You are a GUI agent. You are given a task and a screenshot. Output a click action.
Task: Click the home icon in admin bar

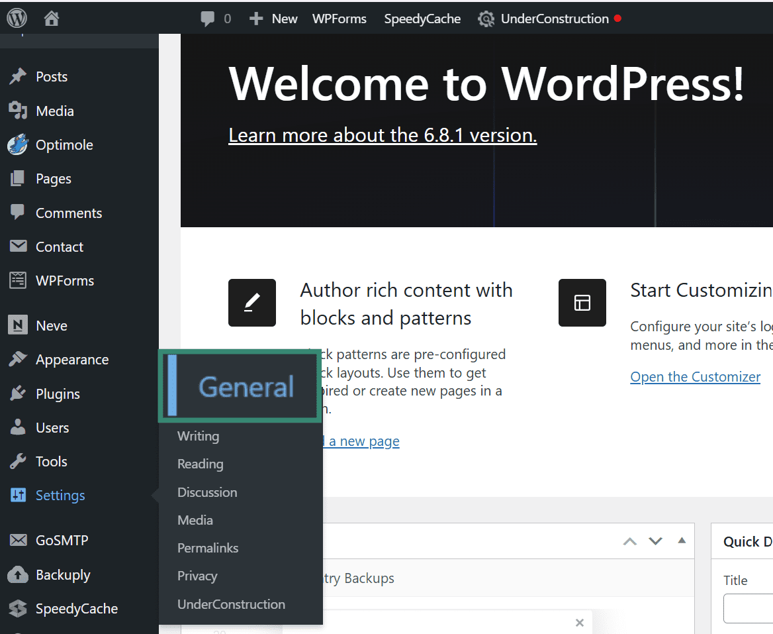click(52, 18)
